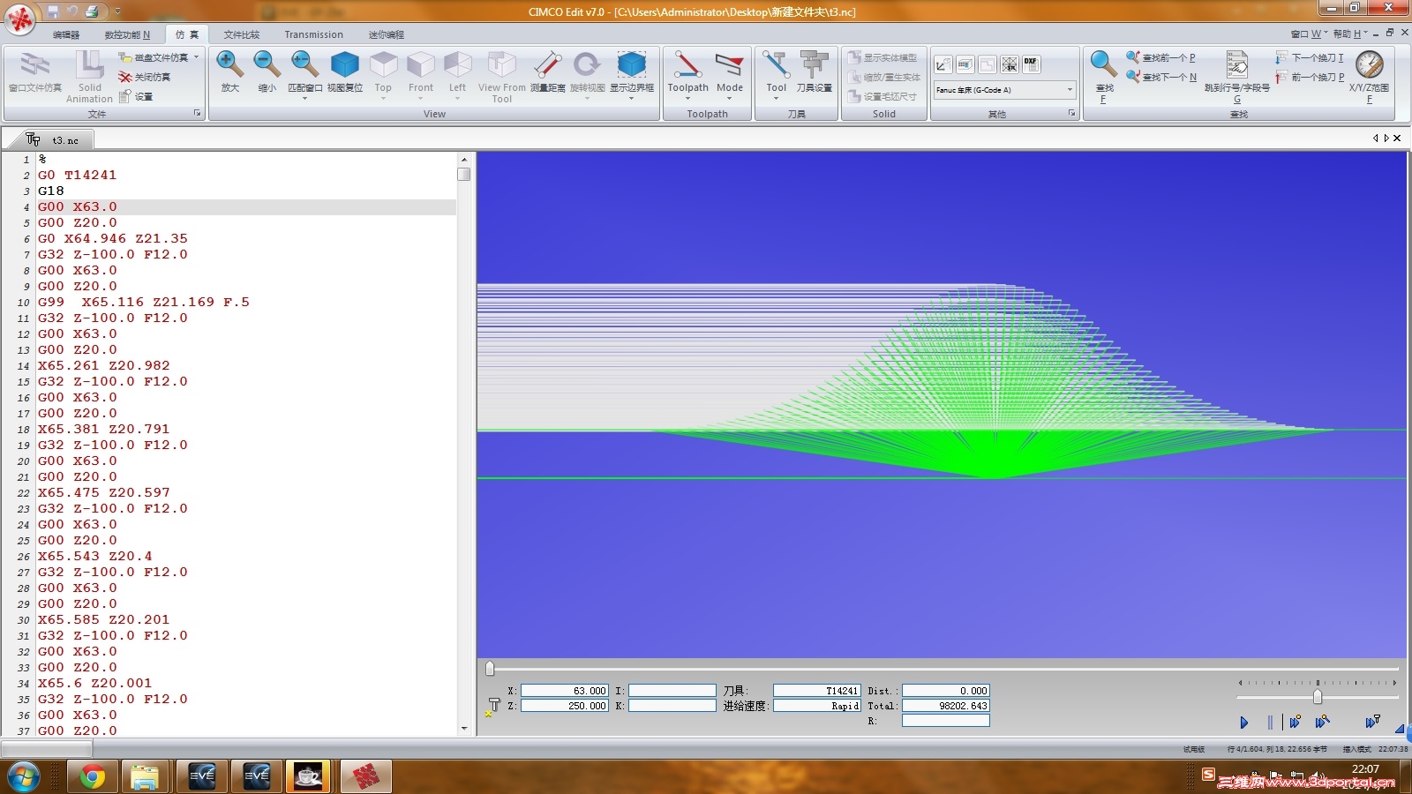Open the quick access toolbar customize arrow
This screenshot has height=794, width=1412.
(x=118, y=11)
